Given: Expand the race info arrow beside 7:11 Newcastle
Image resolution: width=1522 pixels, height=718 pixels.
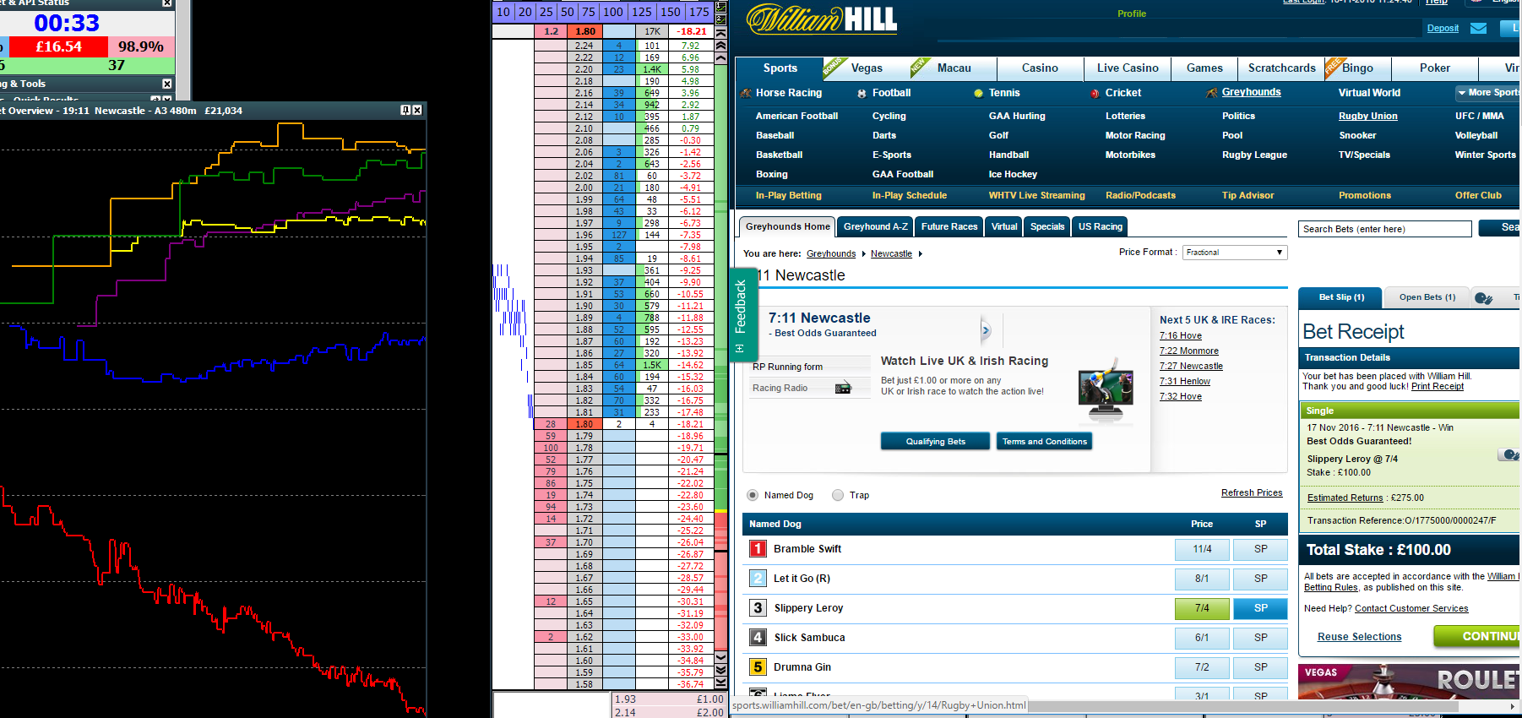Looking at the screenshot, I should 986,331.
